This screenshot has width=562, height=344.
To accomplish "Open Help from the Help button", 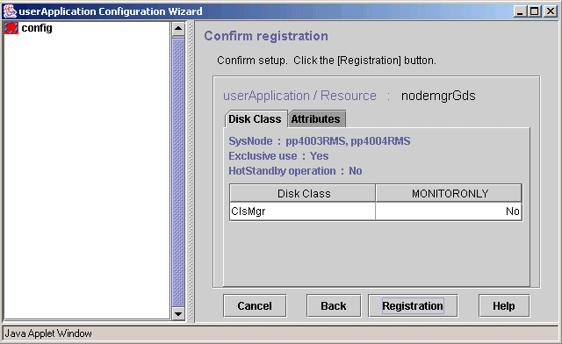I will (503, 305).
